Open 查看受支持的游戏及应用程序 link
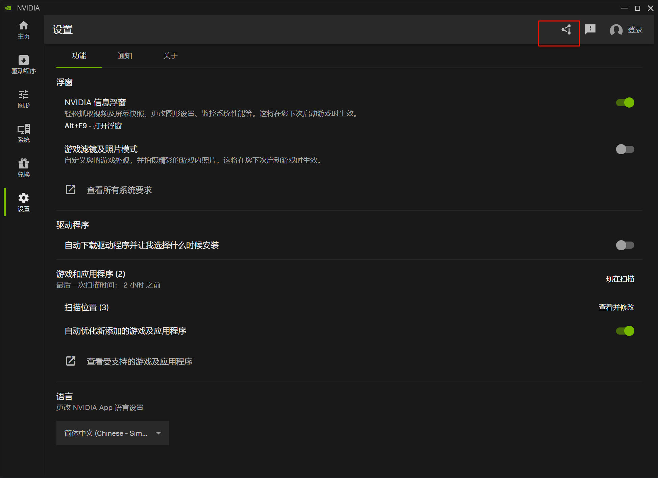The width and height of the screenshot is (658, 478). point(139,362)
